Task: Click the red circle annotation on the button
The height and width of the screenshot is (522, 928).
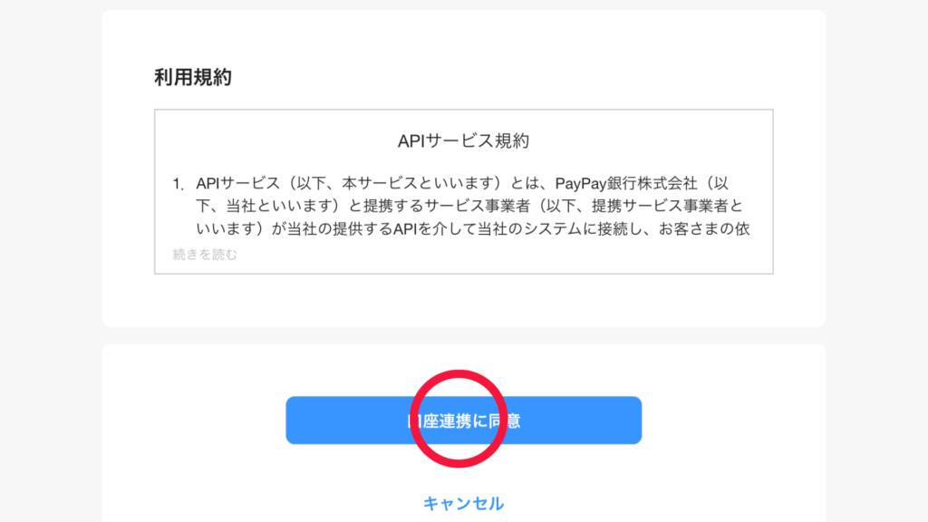Action: point(459,419)
